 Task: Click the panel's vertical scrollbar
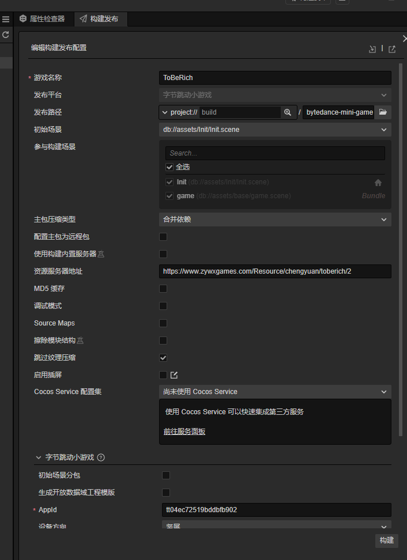coord(401,249)
